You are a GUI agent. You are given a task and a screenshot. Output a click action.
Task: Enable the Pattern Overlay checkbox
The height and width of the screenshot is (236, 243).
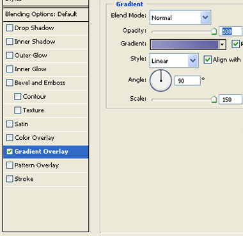(10, 165)
